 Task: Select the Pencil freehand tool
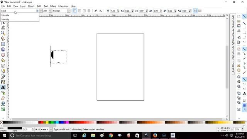pos(3,71)
